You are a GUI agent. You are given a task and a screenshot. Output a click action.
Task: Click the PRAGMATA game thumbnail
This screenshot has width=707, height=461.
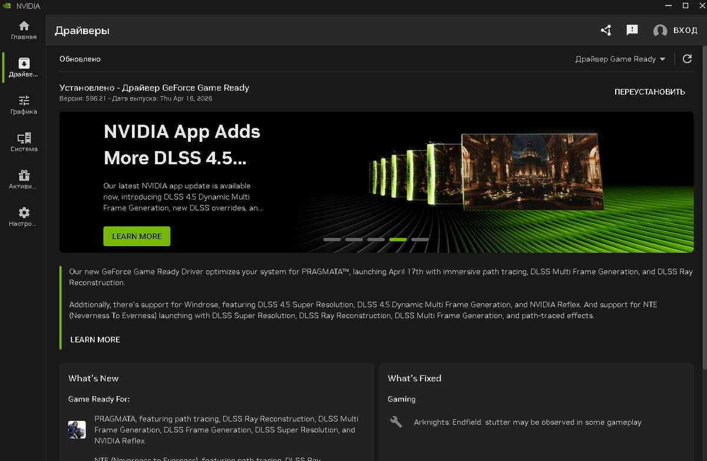pyautogui.click(x=77, y=429)
